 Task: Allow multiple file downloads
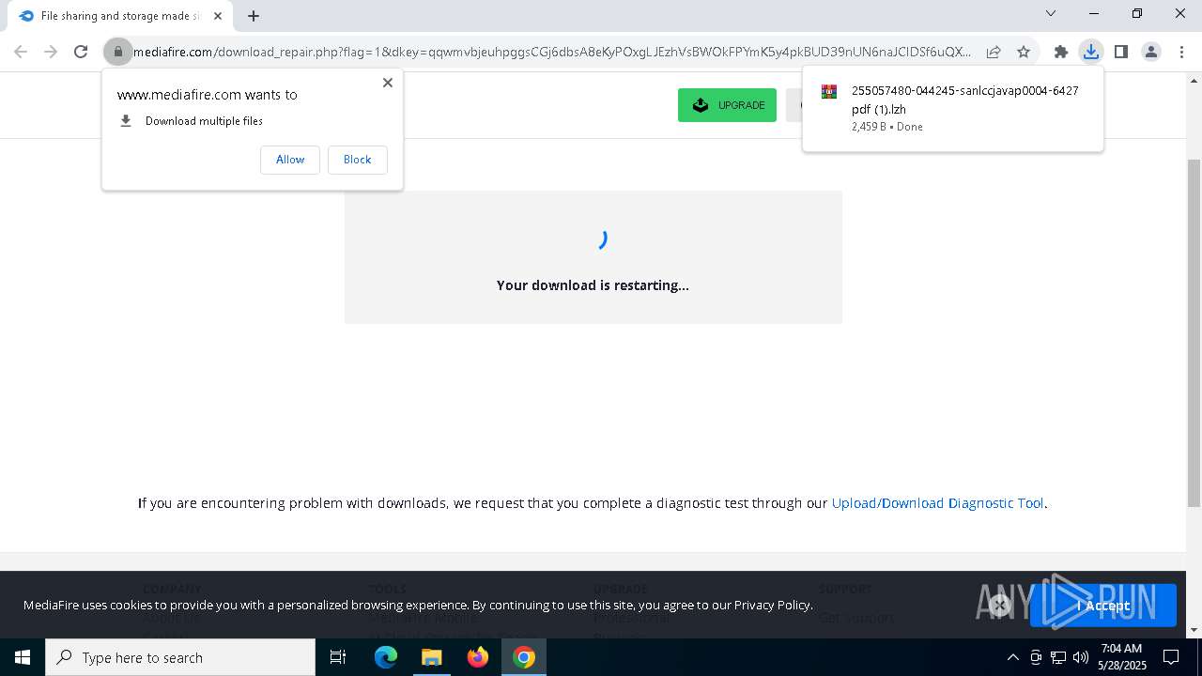pos(290,160)
